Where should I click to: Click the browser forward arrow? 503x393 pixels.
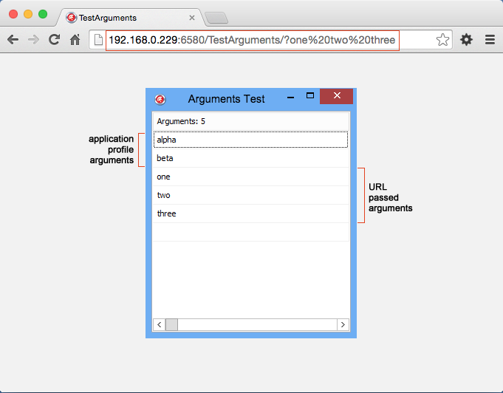(x=33, y=40)
